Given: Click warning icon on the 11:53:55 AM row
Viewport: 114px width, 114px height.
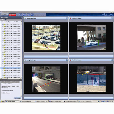Looking at the screenshot, I should tap(4, 57).
